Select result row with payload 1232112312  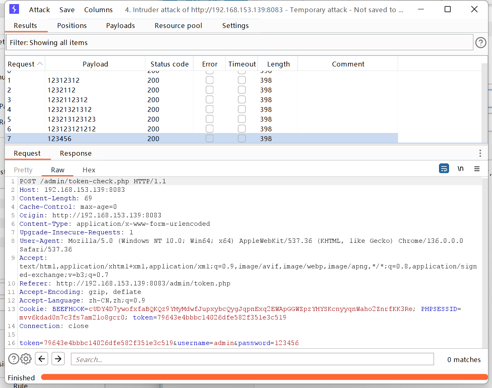coord(202,100)
